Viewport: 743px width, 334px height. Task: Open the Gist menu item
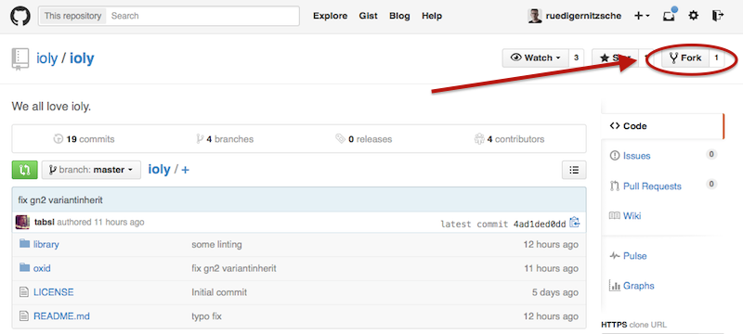(368, 16)
